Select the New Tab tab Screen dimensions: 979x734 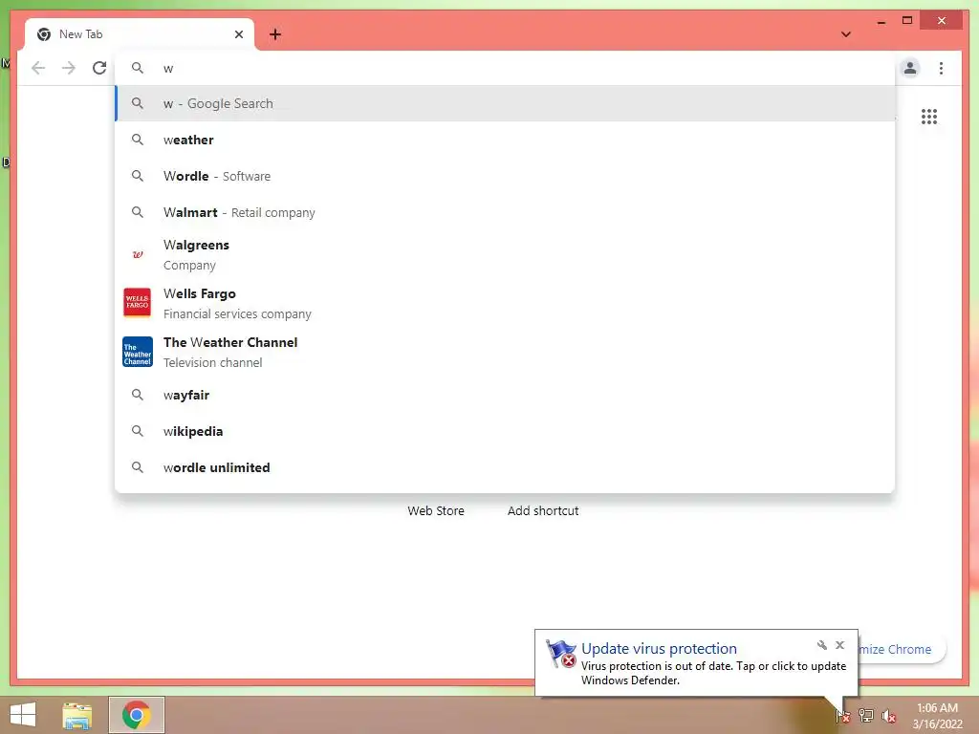(x=140, y=34)
